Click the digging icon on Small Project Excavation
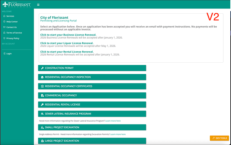Screen dimensions: 231x145 (42, 127)
